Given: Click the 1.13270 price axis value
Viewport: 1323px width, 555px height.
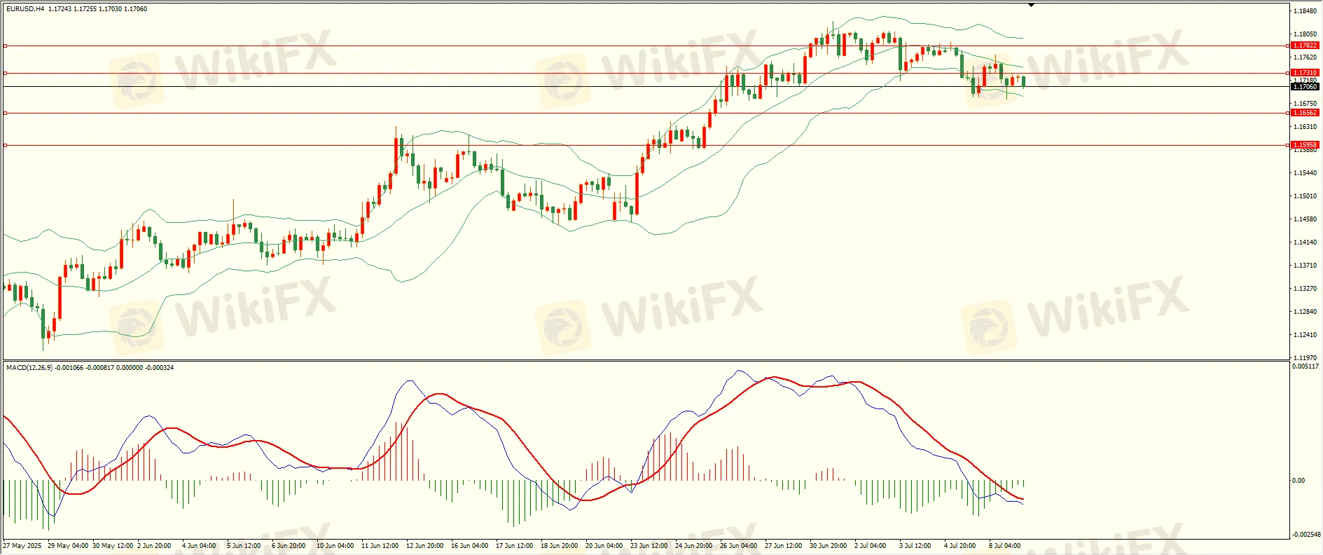Looking at the screenshot, I should coord(1305,289).
